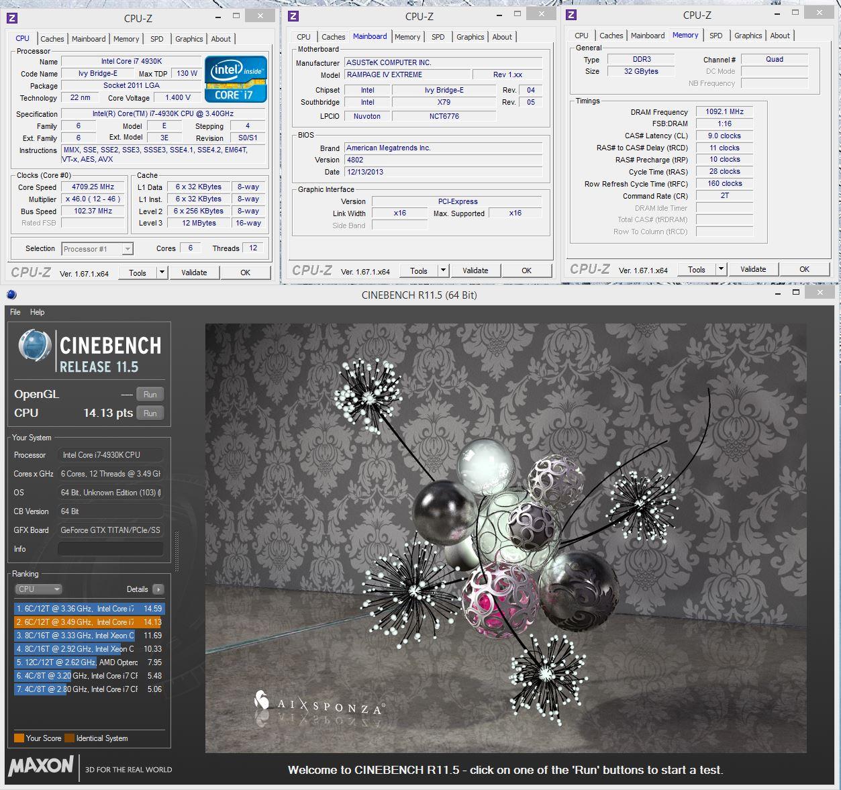This screenshot has width=841, height=790.
Task: Click Tools button in first CPU-Z window
Action: pos(138,273)
